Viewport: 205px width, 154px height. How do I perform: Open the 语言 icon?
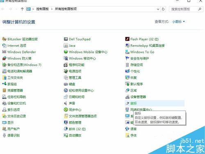click(x=127, y=129)
